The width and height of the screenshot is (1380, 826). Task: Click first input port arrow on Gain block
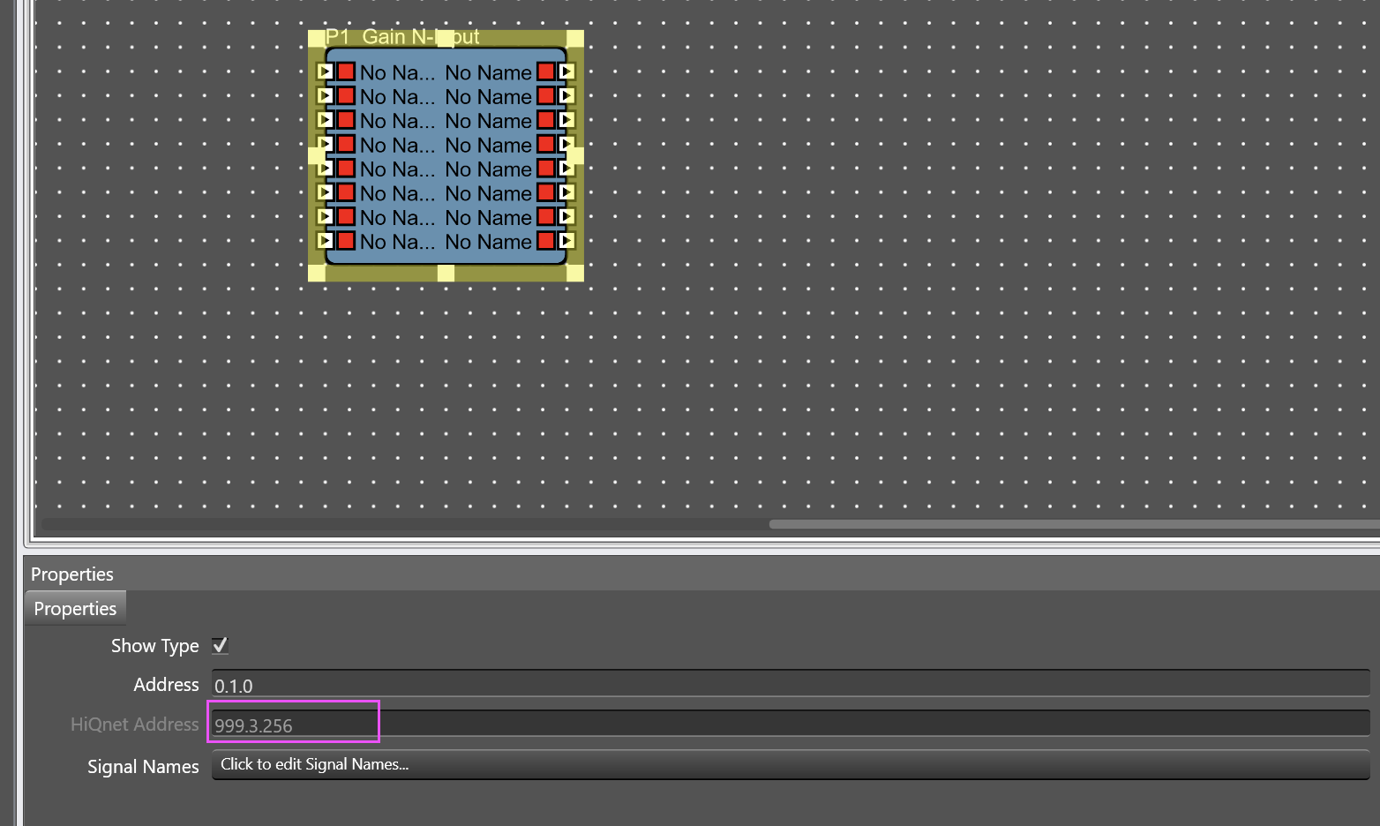tap(325, 71)
